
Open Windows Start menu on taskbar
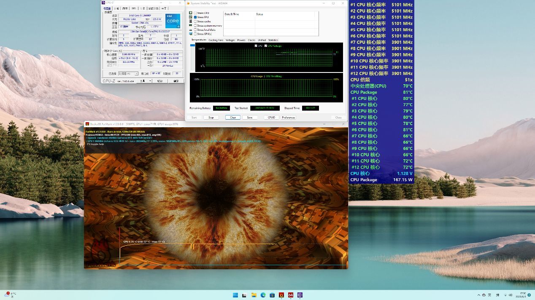235,295
